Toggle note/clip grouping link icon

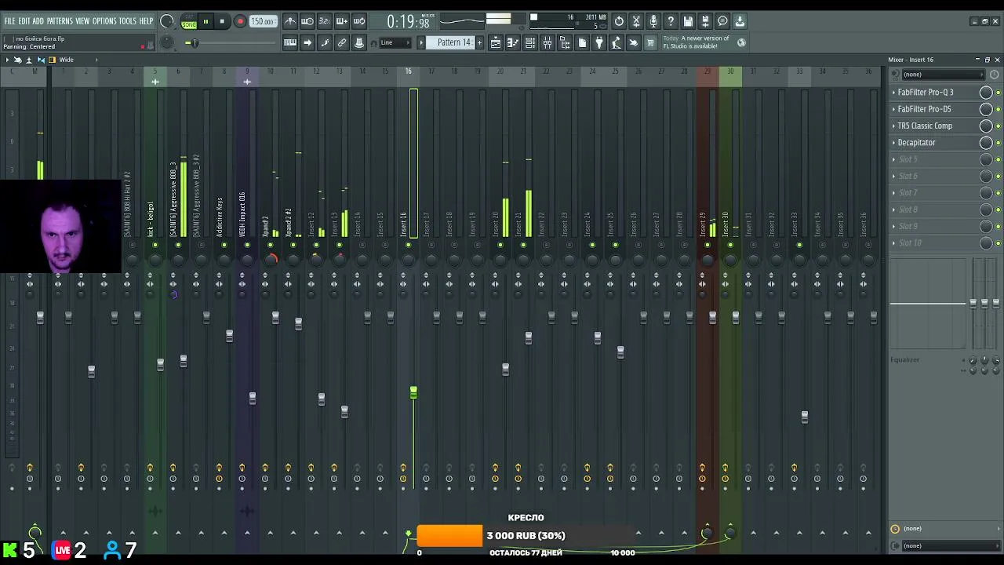click(342, 42)
